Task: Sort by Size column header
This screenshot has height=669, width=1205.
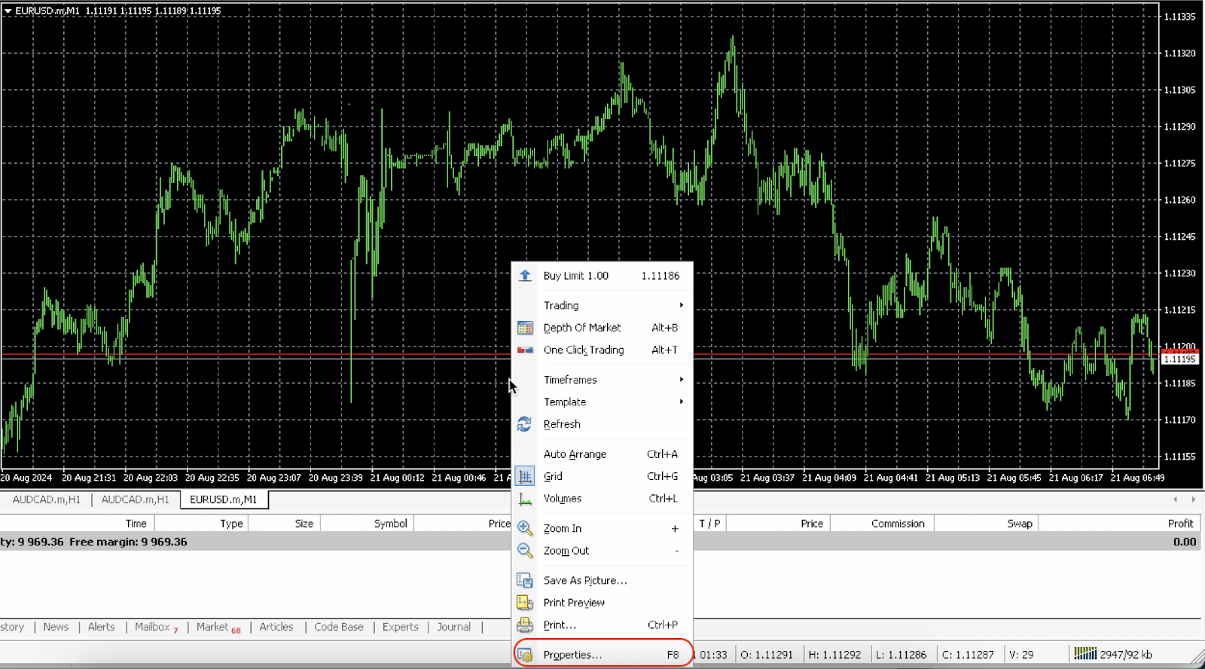Action: [x=285, y=524]
